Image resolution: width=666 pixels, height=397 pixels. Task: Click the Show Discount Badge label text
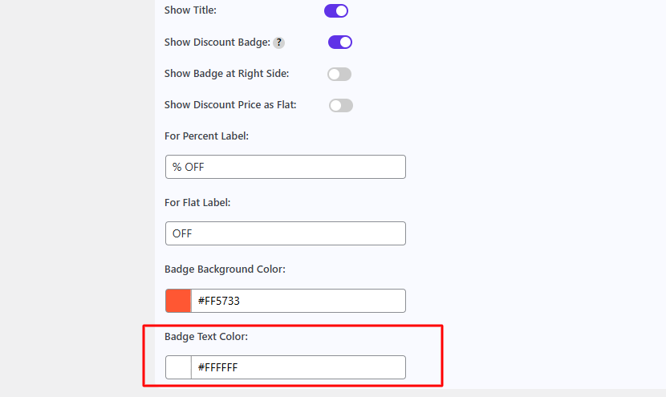pos(217,42)
